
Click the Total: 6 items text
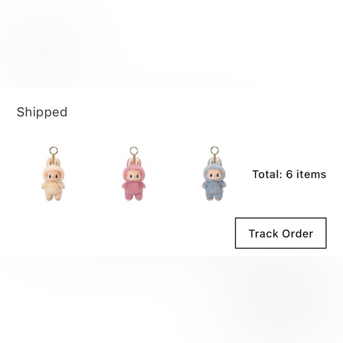tap(289, 174)
